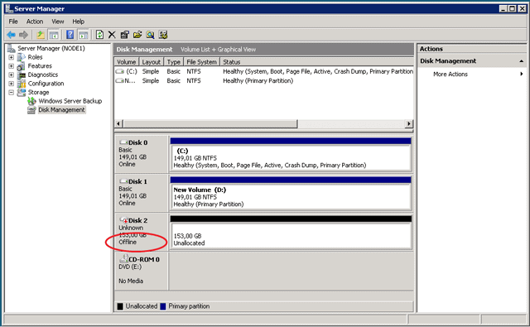Click the Refresh toolbar icon
The height and width of the screenshot is (327, 530).
click(99, 35)
